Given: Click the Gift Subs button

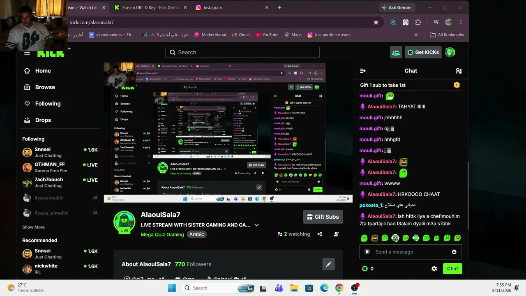Looking at the screenshot, I should [323, 217].
